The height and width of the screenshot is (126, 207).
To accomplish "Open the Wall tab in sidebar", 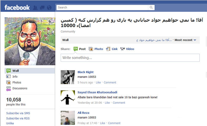I will click(x=30, y=71).
